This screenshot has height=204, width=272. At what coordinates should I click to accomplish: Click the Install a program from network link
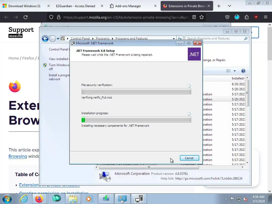point(59,77)
